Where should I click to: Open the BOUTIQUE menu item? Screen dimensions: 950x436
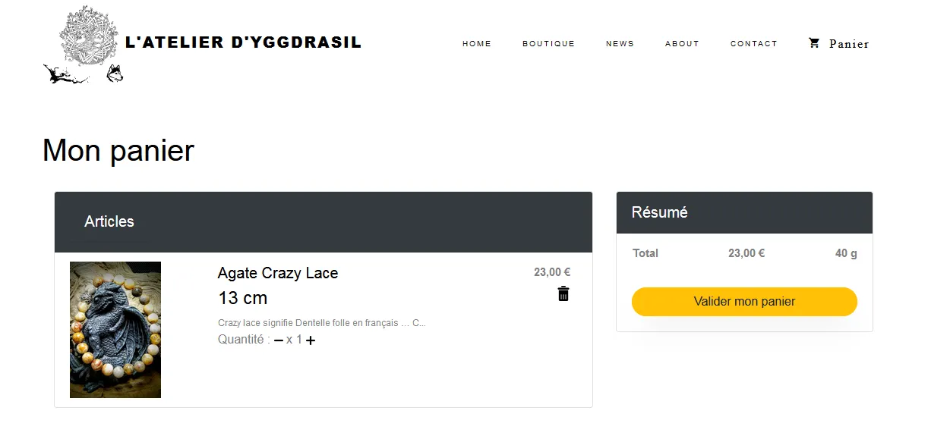pyautogui.click(x=548, y=44)
